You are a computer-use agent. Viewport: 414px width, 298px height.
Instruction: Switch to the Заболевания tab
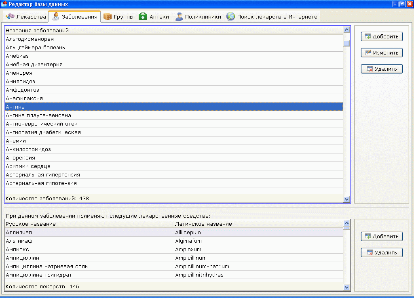pos(74,17)
